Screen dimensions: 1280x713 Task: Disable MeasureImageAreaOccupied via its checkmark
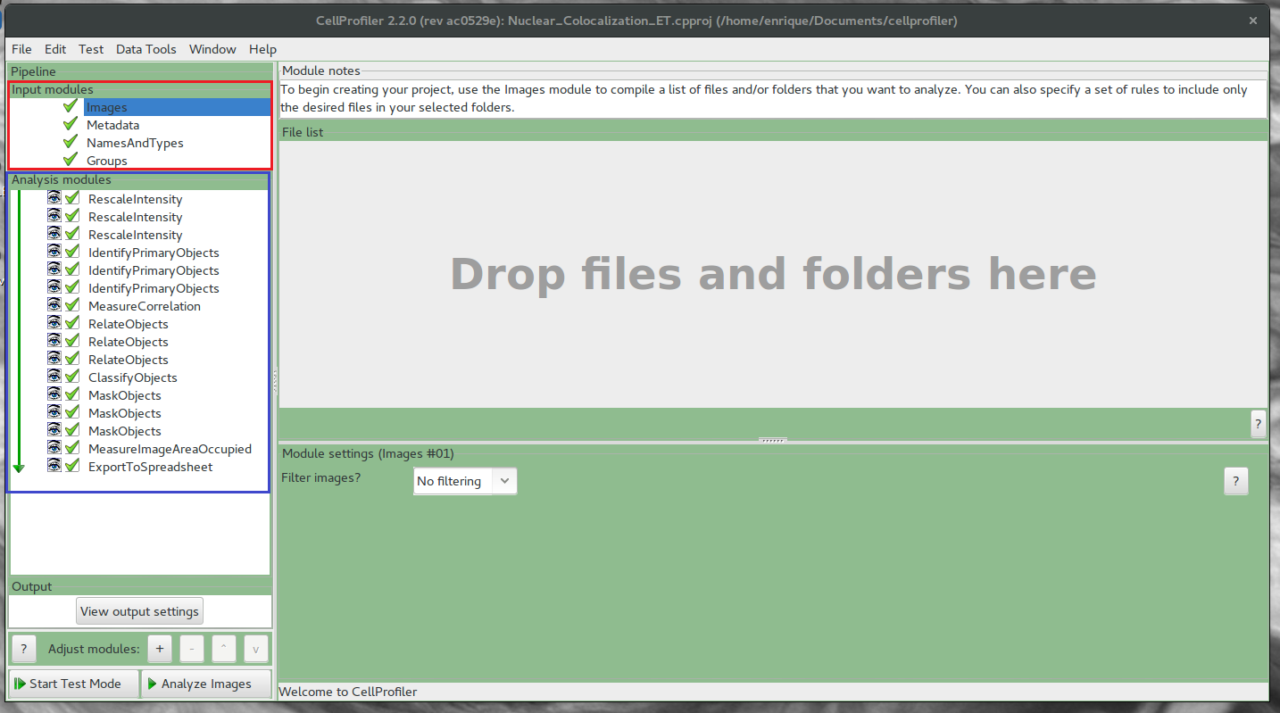pos(72,448)
